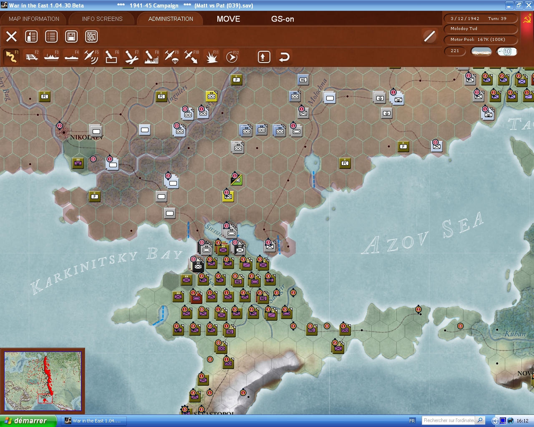Select the F10 Air Transfer mode icon

click(x=191, y=57)
